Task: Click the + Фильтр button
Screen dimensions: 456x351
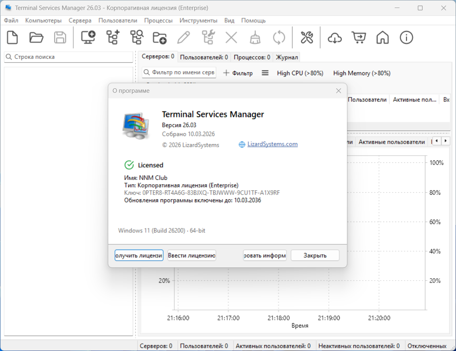Action: pos(238,73)
